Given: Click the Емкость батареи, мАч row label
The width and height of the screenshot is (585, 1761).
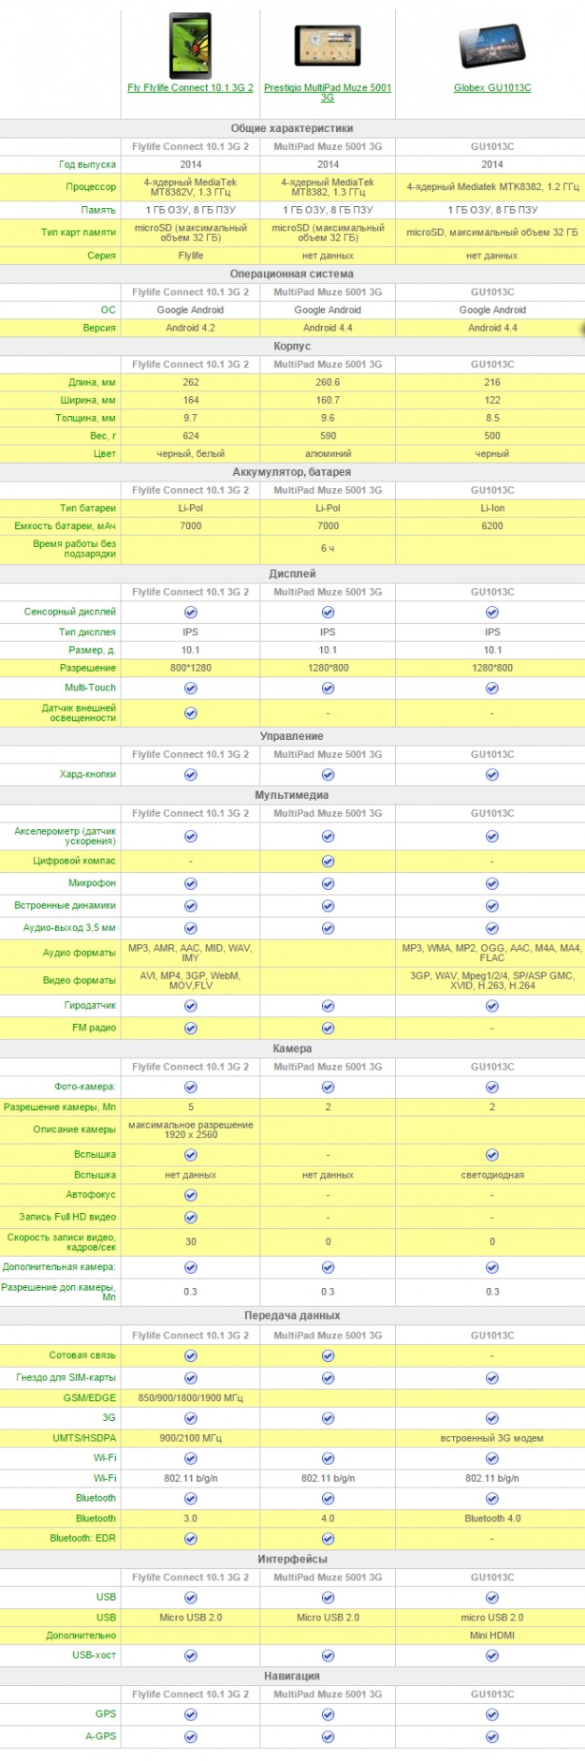Looking at the screenshot, I should click(65, 526).
